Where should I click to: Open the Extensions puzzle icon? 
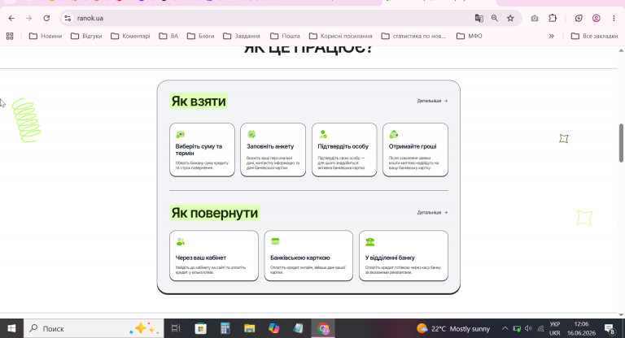pos(553,19)
